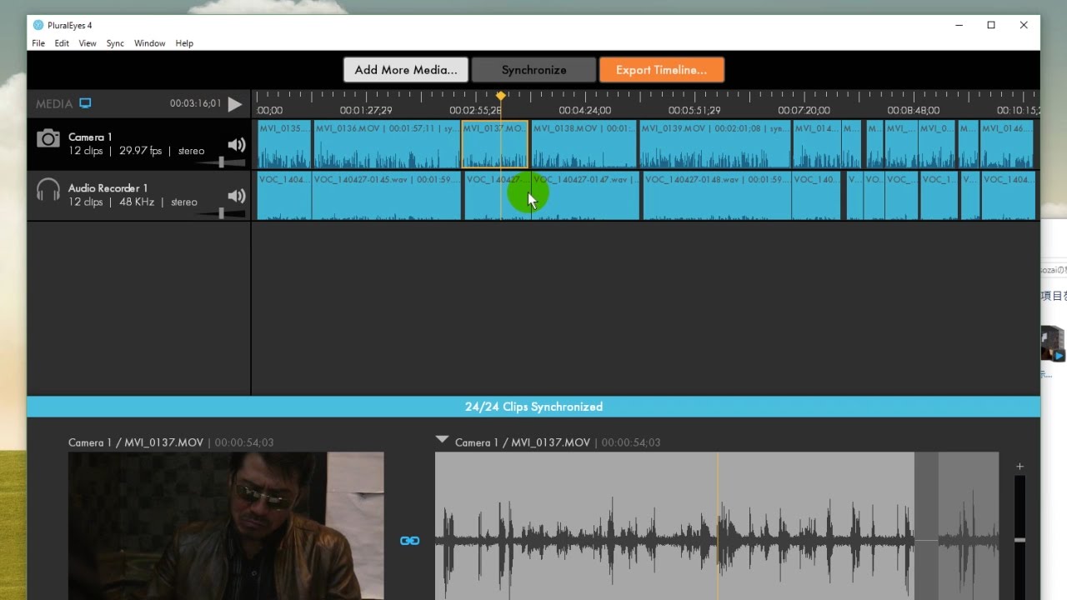Click the waveform zoom-in plus icon
Screen dimensions: 1067x600
pos(1019,467)
